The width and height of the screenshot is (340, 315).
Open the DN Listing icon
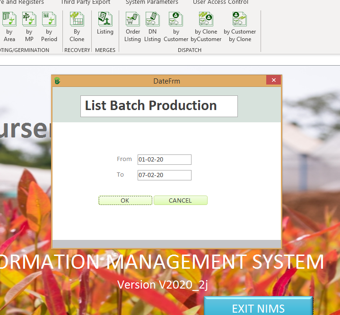tap(152, 27)
